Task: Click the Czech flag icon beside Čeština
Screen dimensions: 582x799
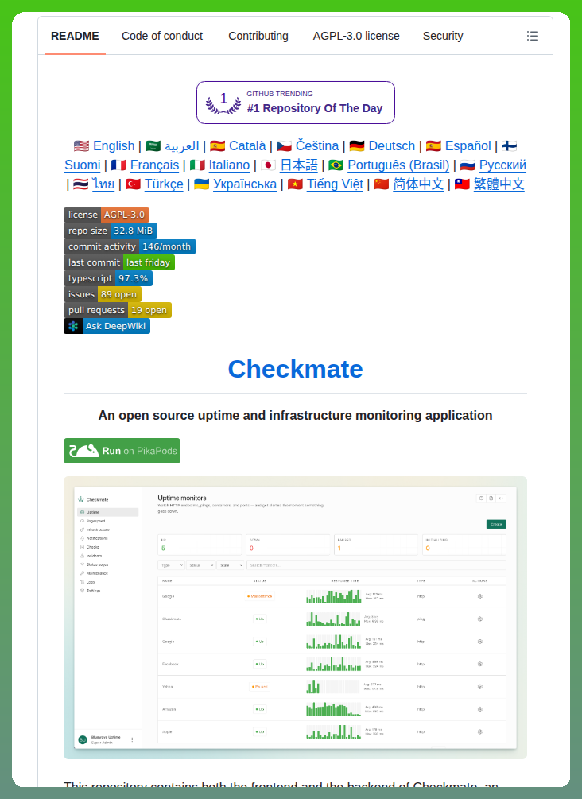Action: point(284,146)
